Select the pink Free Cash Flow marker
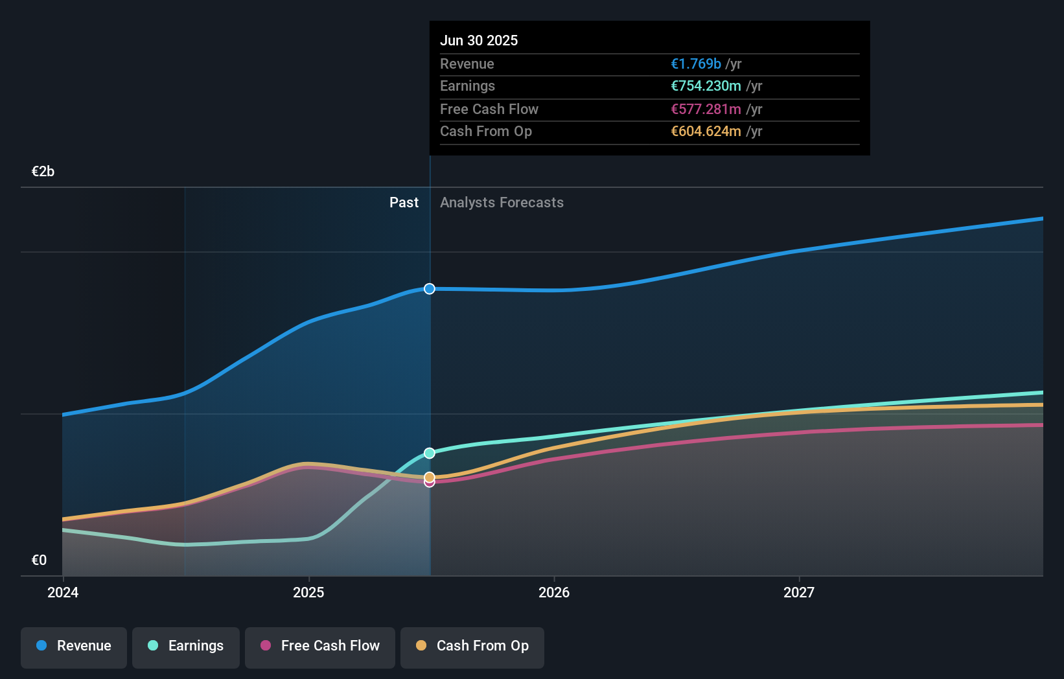 tap(429, 483)
